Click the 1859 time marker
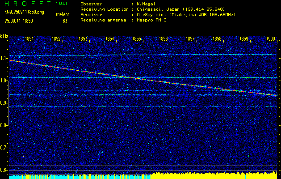Screen dimensions: 281x179 [x=244, y=38]
